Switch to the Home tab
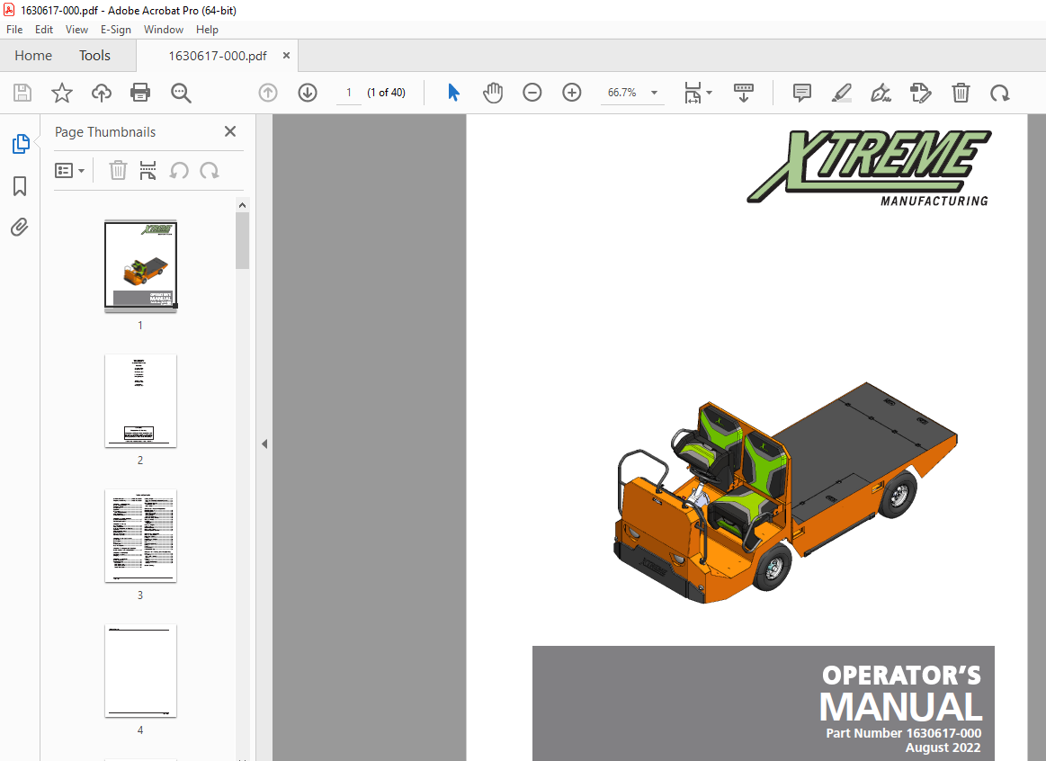Viewport: 1046px width, 761px height. 33,56
